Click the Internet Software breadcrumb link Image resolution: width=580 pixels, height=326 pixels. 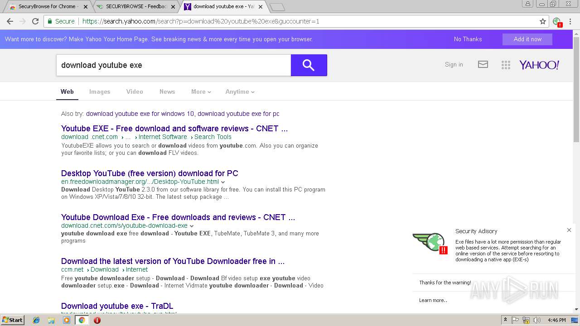click(x=163, y=137)
